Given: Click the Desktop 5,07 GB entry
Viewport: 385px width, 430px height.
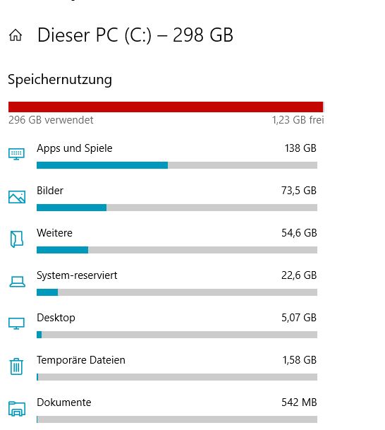Looking at the screenshot, I should pos(176,325).
